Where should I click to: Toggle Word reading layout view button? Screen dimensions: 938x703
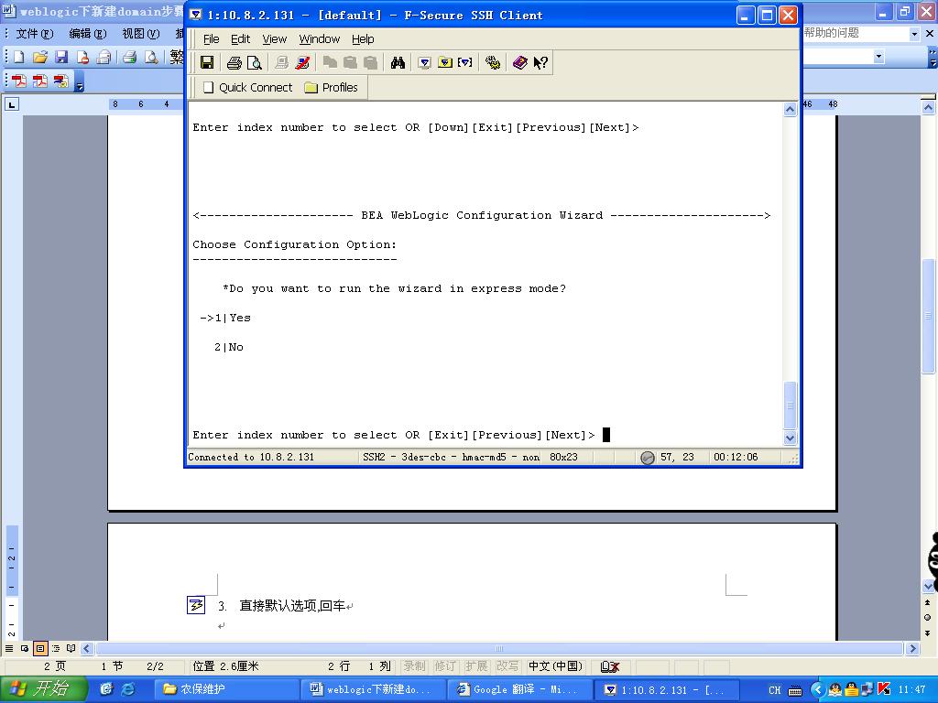71,649
